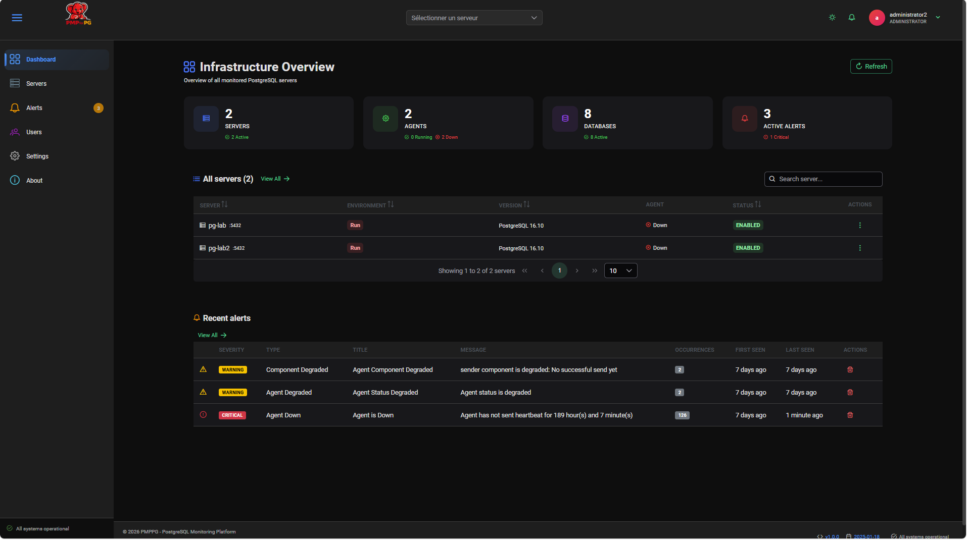Open the Sélectionner un serveur dropdown
Screen dimensions: 967x540
click(x=474, y=18)
